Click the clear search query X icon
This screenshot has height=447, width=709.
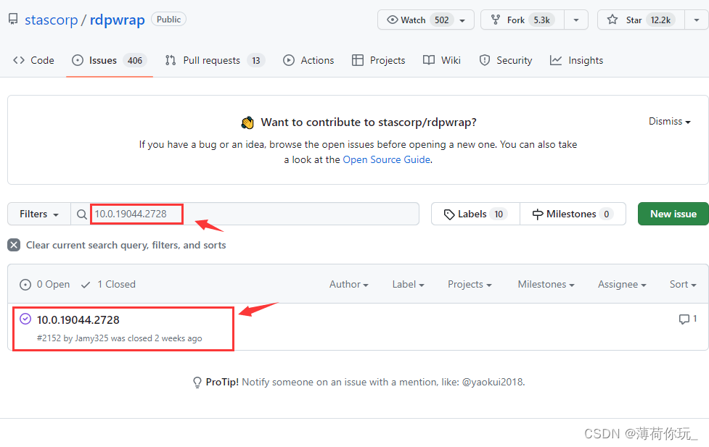pos(14,245)
